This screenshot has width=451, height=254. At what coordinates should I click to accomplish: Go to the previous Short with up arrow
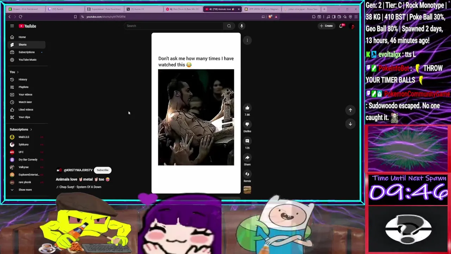350,110
